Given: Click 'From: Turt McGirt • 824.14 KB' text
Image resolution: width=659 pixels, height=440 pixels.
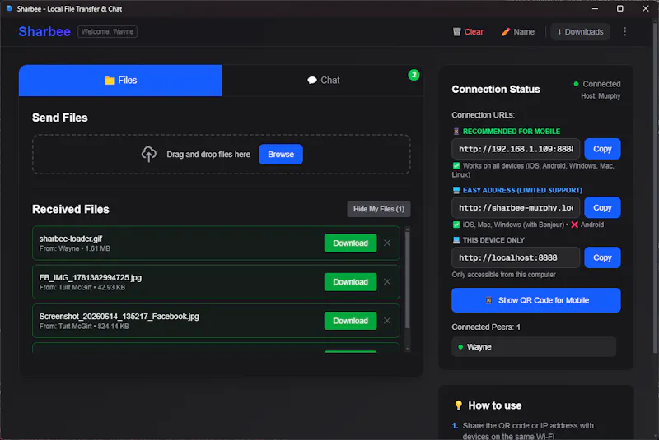Looking at the screenshot, I should click(x=84, y=327).
